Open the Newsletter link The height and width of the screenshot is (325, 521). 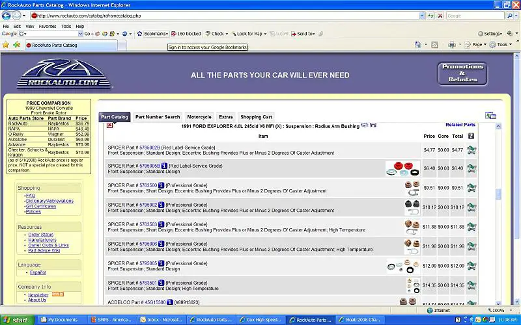38,295
